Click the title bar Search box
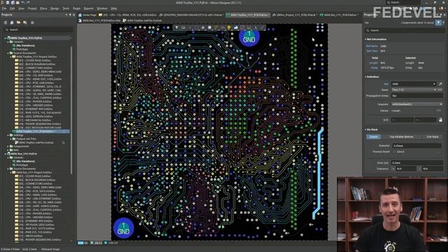Screen dimensions: 448x252 pyautogui.click(x=403, y=2)
